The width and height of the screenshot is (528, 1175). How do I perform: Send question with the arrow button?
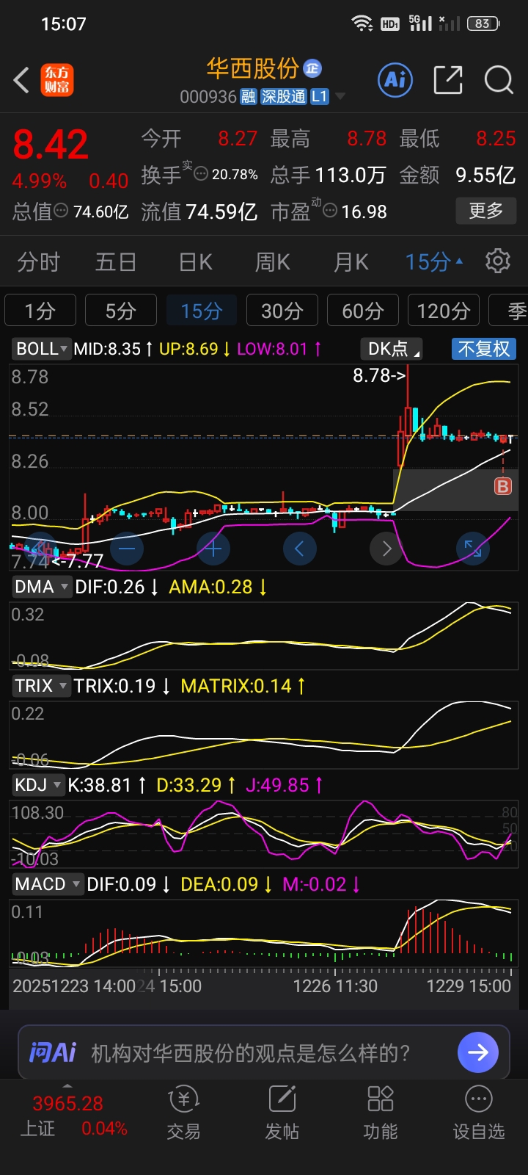click(478, 1052)
